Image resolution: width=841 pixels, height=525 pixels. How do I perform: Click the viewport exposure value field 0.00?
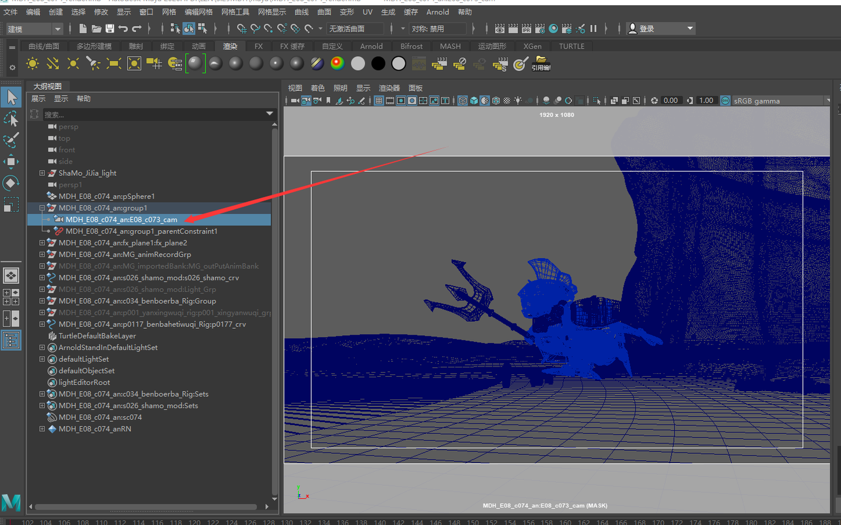[670, 100]
